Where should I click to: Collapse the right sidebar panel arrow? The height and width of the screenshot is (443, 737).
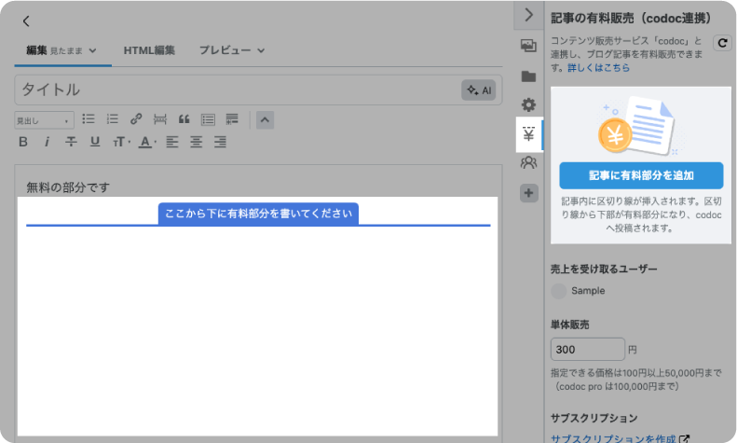pos(528,15)
